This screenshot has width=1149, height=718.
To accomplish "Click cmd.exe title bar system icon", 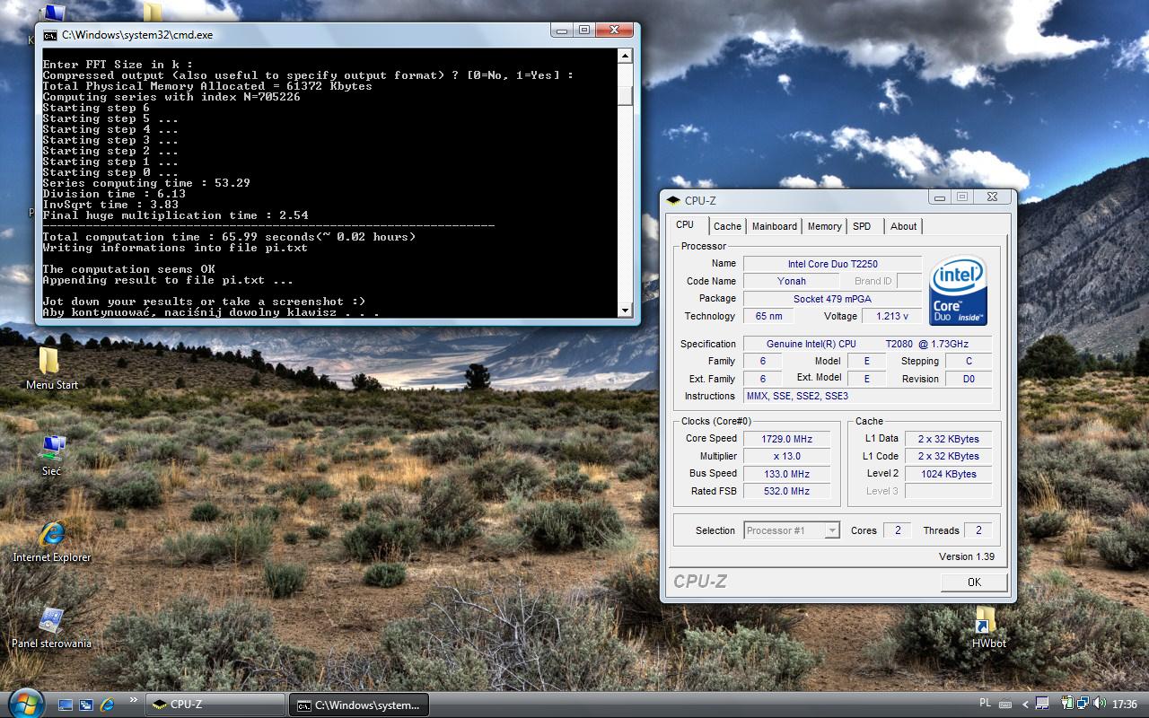I will pyautogui.click(x=50, y=35).
